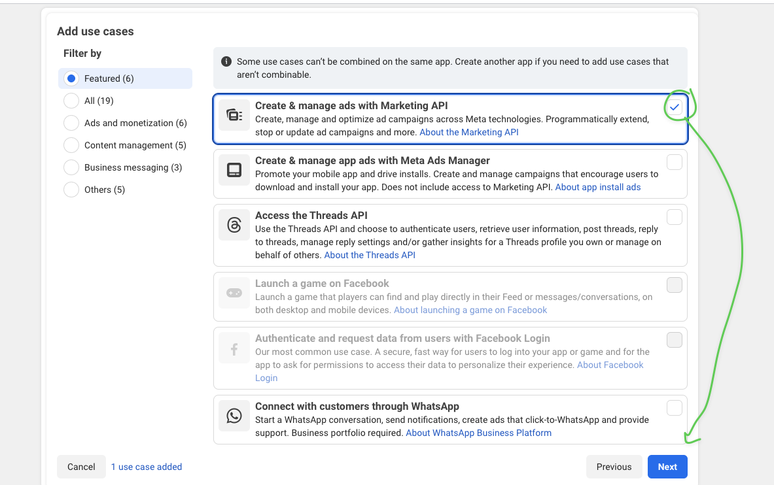Pick the Others (5) filter
This screenshot has width=774, height=485.
[71, 190]
